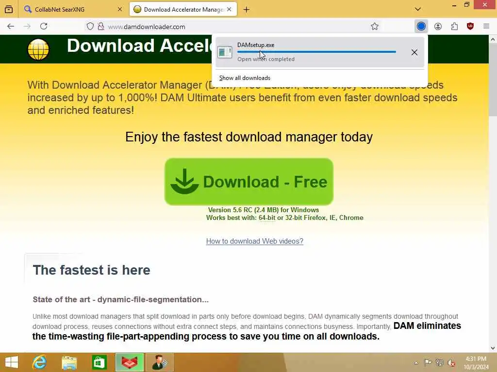Click the DAMsetup.exe file icon

pos(225,52)
